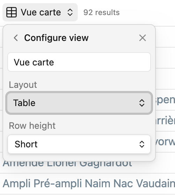This screenshot has width=175, height=196.
Task: Focus the Vue carte view name field
Action: click(79, 62)
